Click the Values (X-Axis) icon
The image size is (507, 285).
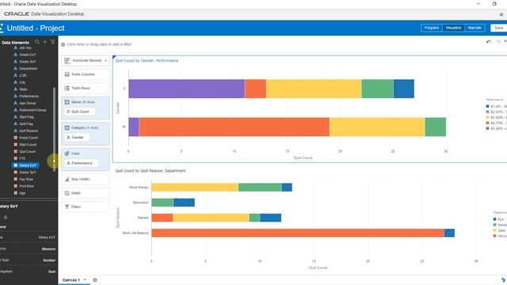[67, 102]
